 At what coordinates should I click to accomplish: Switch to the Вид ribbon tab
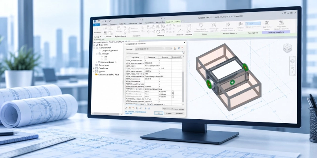tap(141, 23)
